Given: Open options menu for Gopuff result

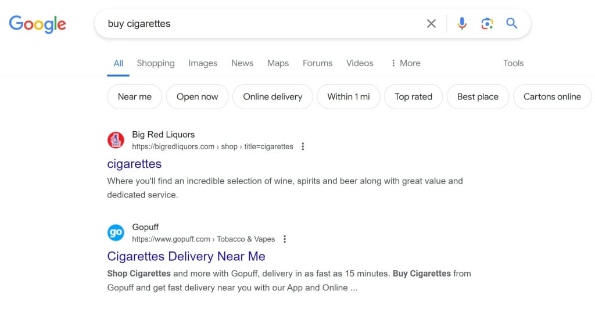Looking at the screenshot, I should pos(284,239).
